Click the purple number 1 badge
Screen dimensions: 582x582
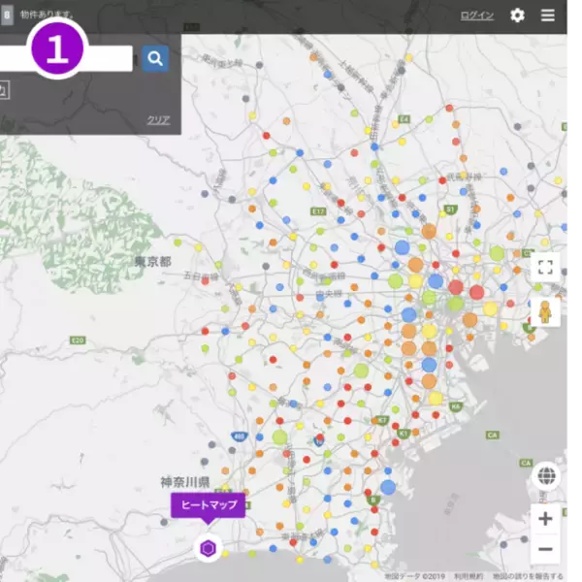click(x=57, y=48)
